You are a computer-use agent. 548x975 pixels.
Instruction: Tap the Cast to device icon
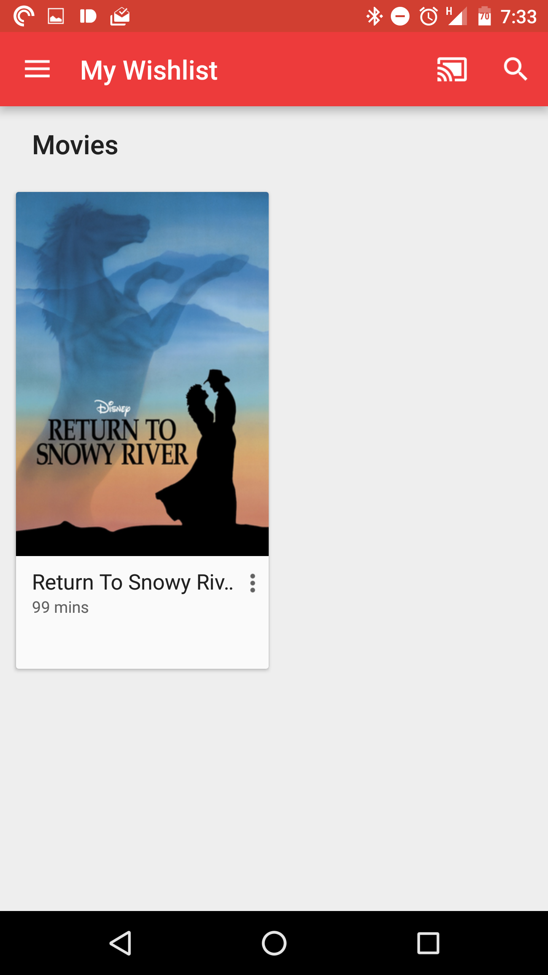pyautogui.click(x=452, y=69)
